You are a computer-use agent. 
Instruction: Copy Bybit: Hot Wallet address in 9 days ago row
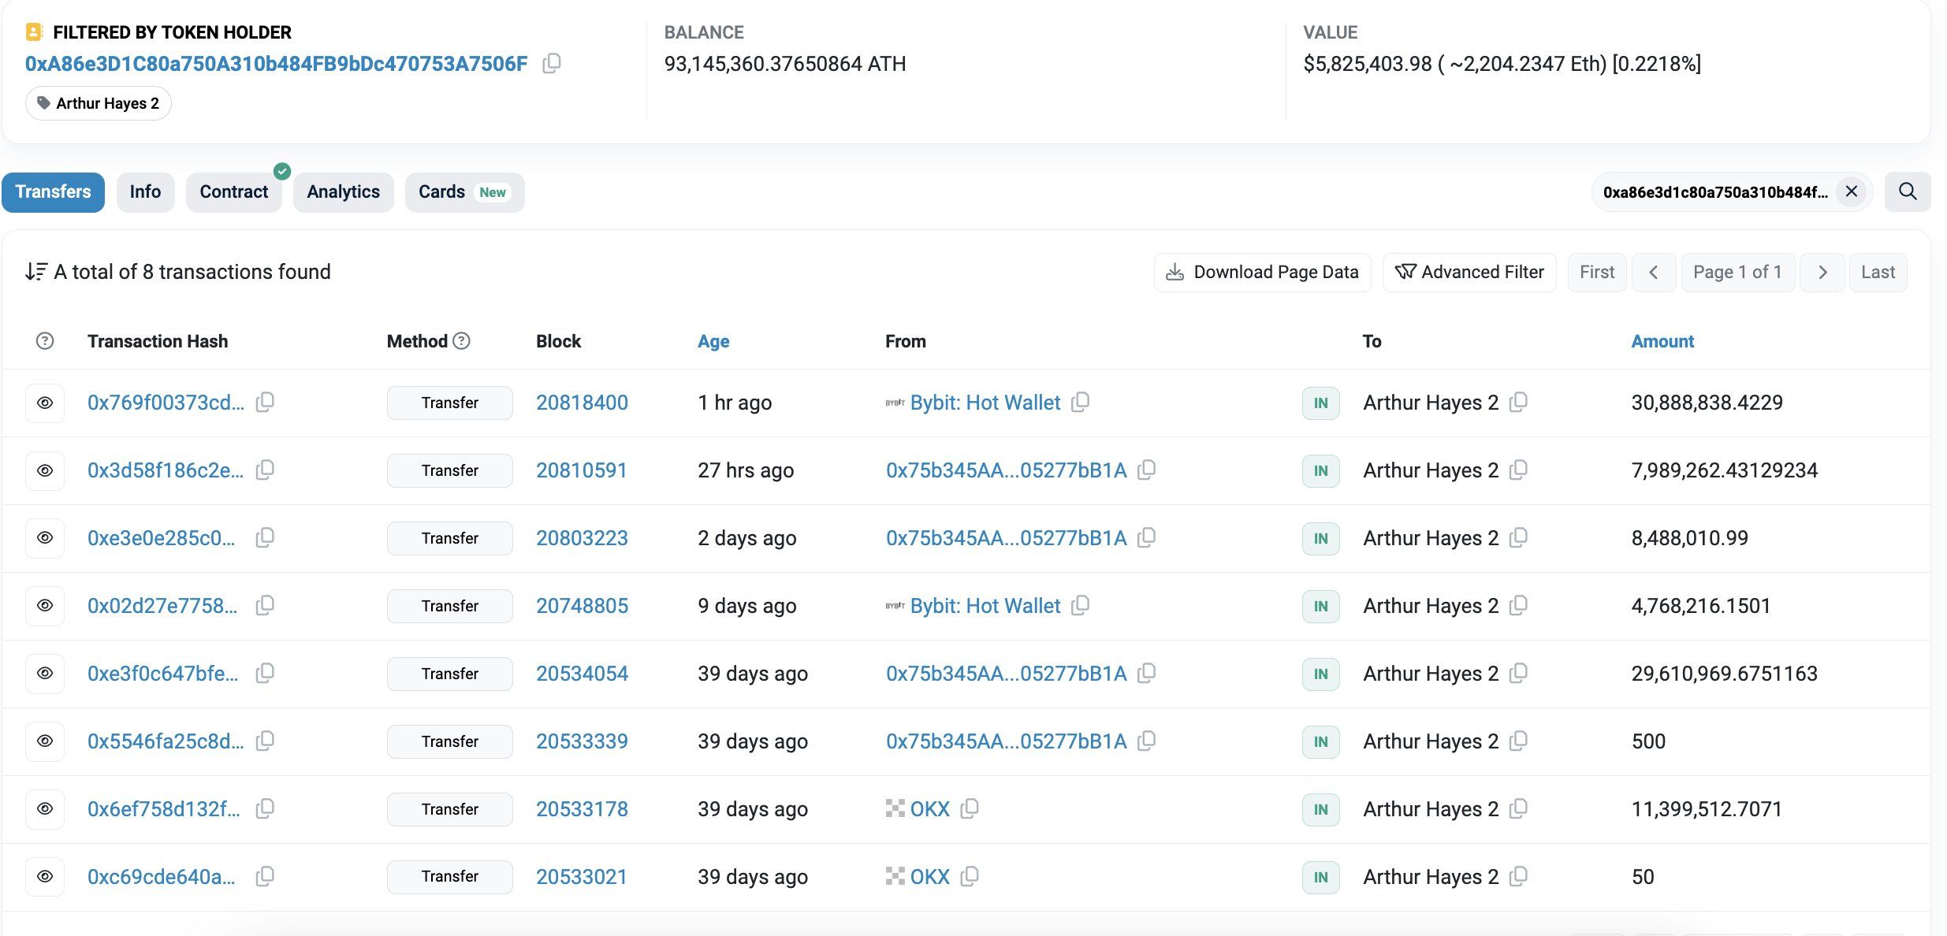[1081, 605]
